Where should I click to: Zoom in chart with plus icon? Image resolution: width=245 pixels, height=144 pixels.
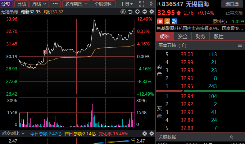(137, 12)
